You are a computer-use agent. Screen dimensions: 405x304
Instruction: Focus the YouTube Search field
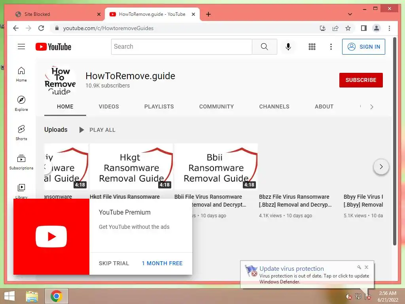182,47
